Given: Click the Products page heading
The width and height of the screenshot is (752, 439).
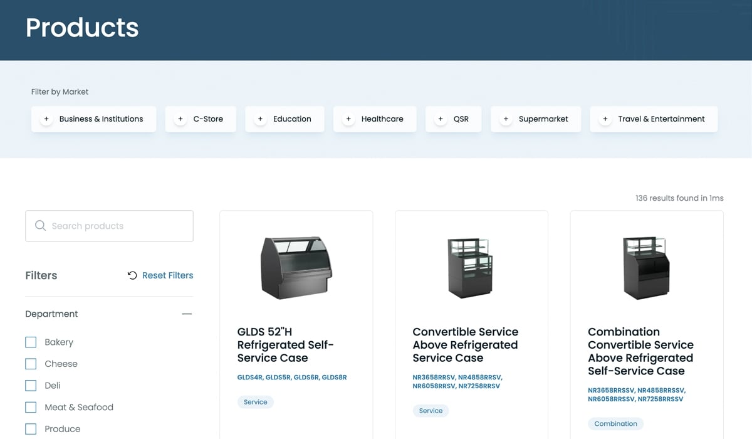Looking at the screenshot, I should [82, 28].
